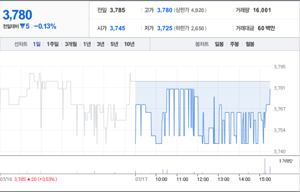The width and height of the screenshot is (300, 192).
Task: Click the 12:00 time axis label
Action: click(203, 179)
